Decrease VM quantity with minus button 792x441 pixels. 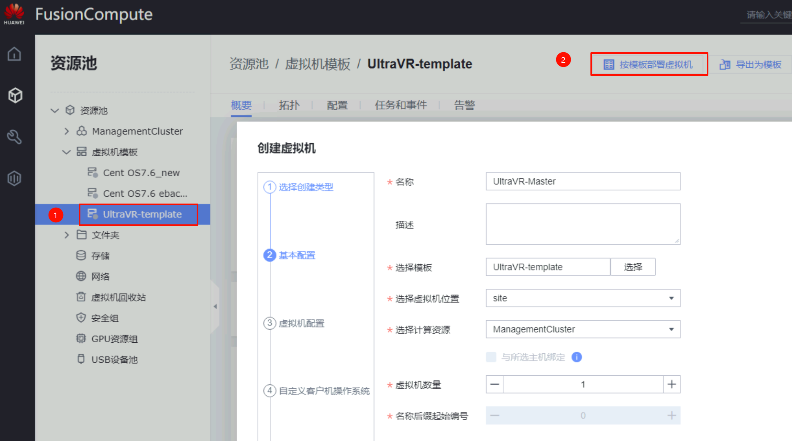click(495, 384)
